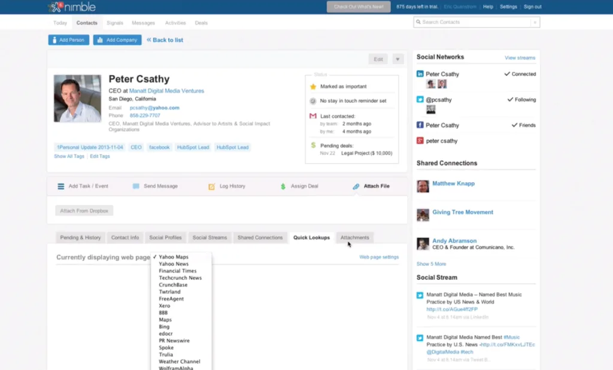Click the Nimble logo in header
Screen dimensions: 613x370
point(72,7)
